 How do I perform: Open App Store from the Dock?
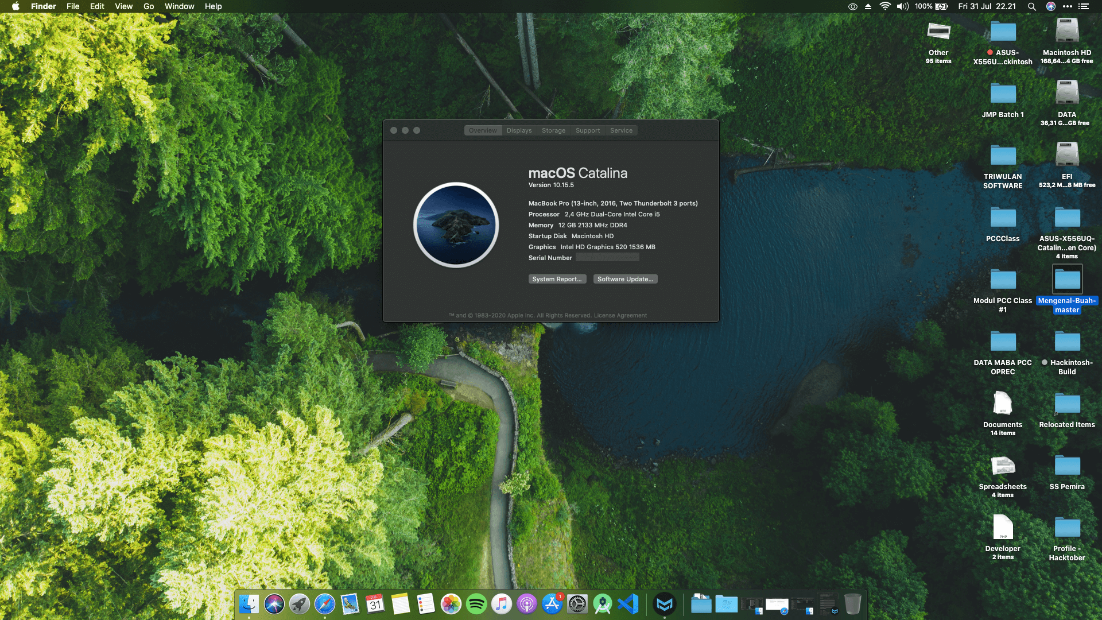click(552, 604)
